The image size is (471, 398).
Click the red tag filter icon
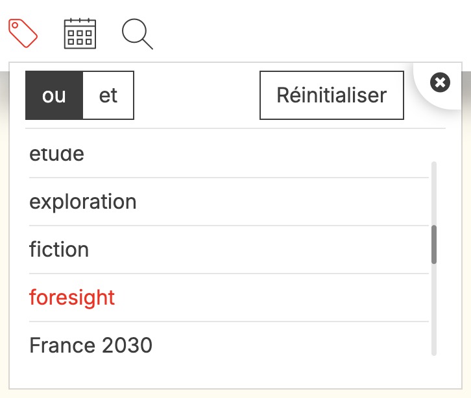pyautogui.click(x=23, y=32)
